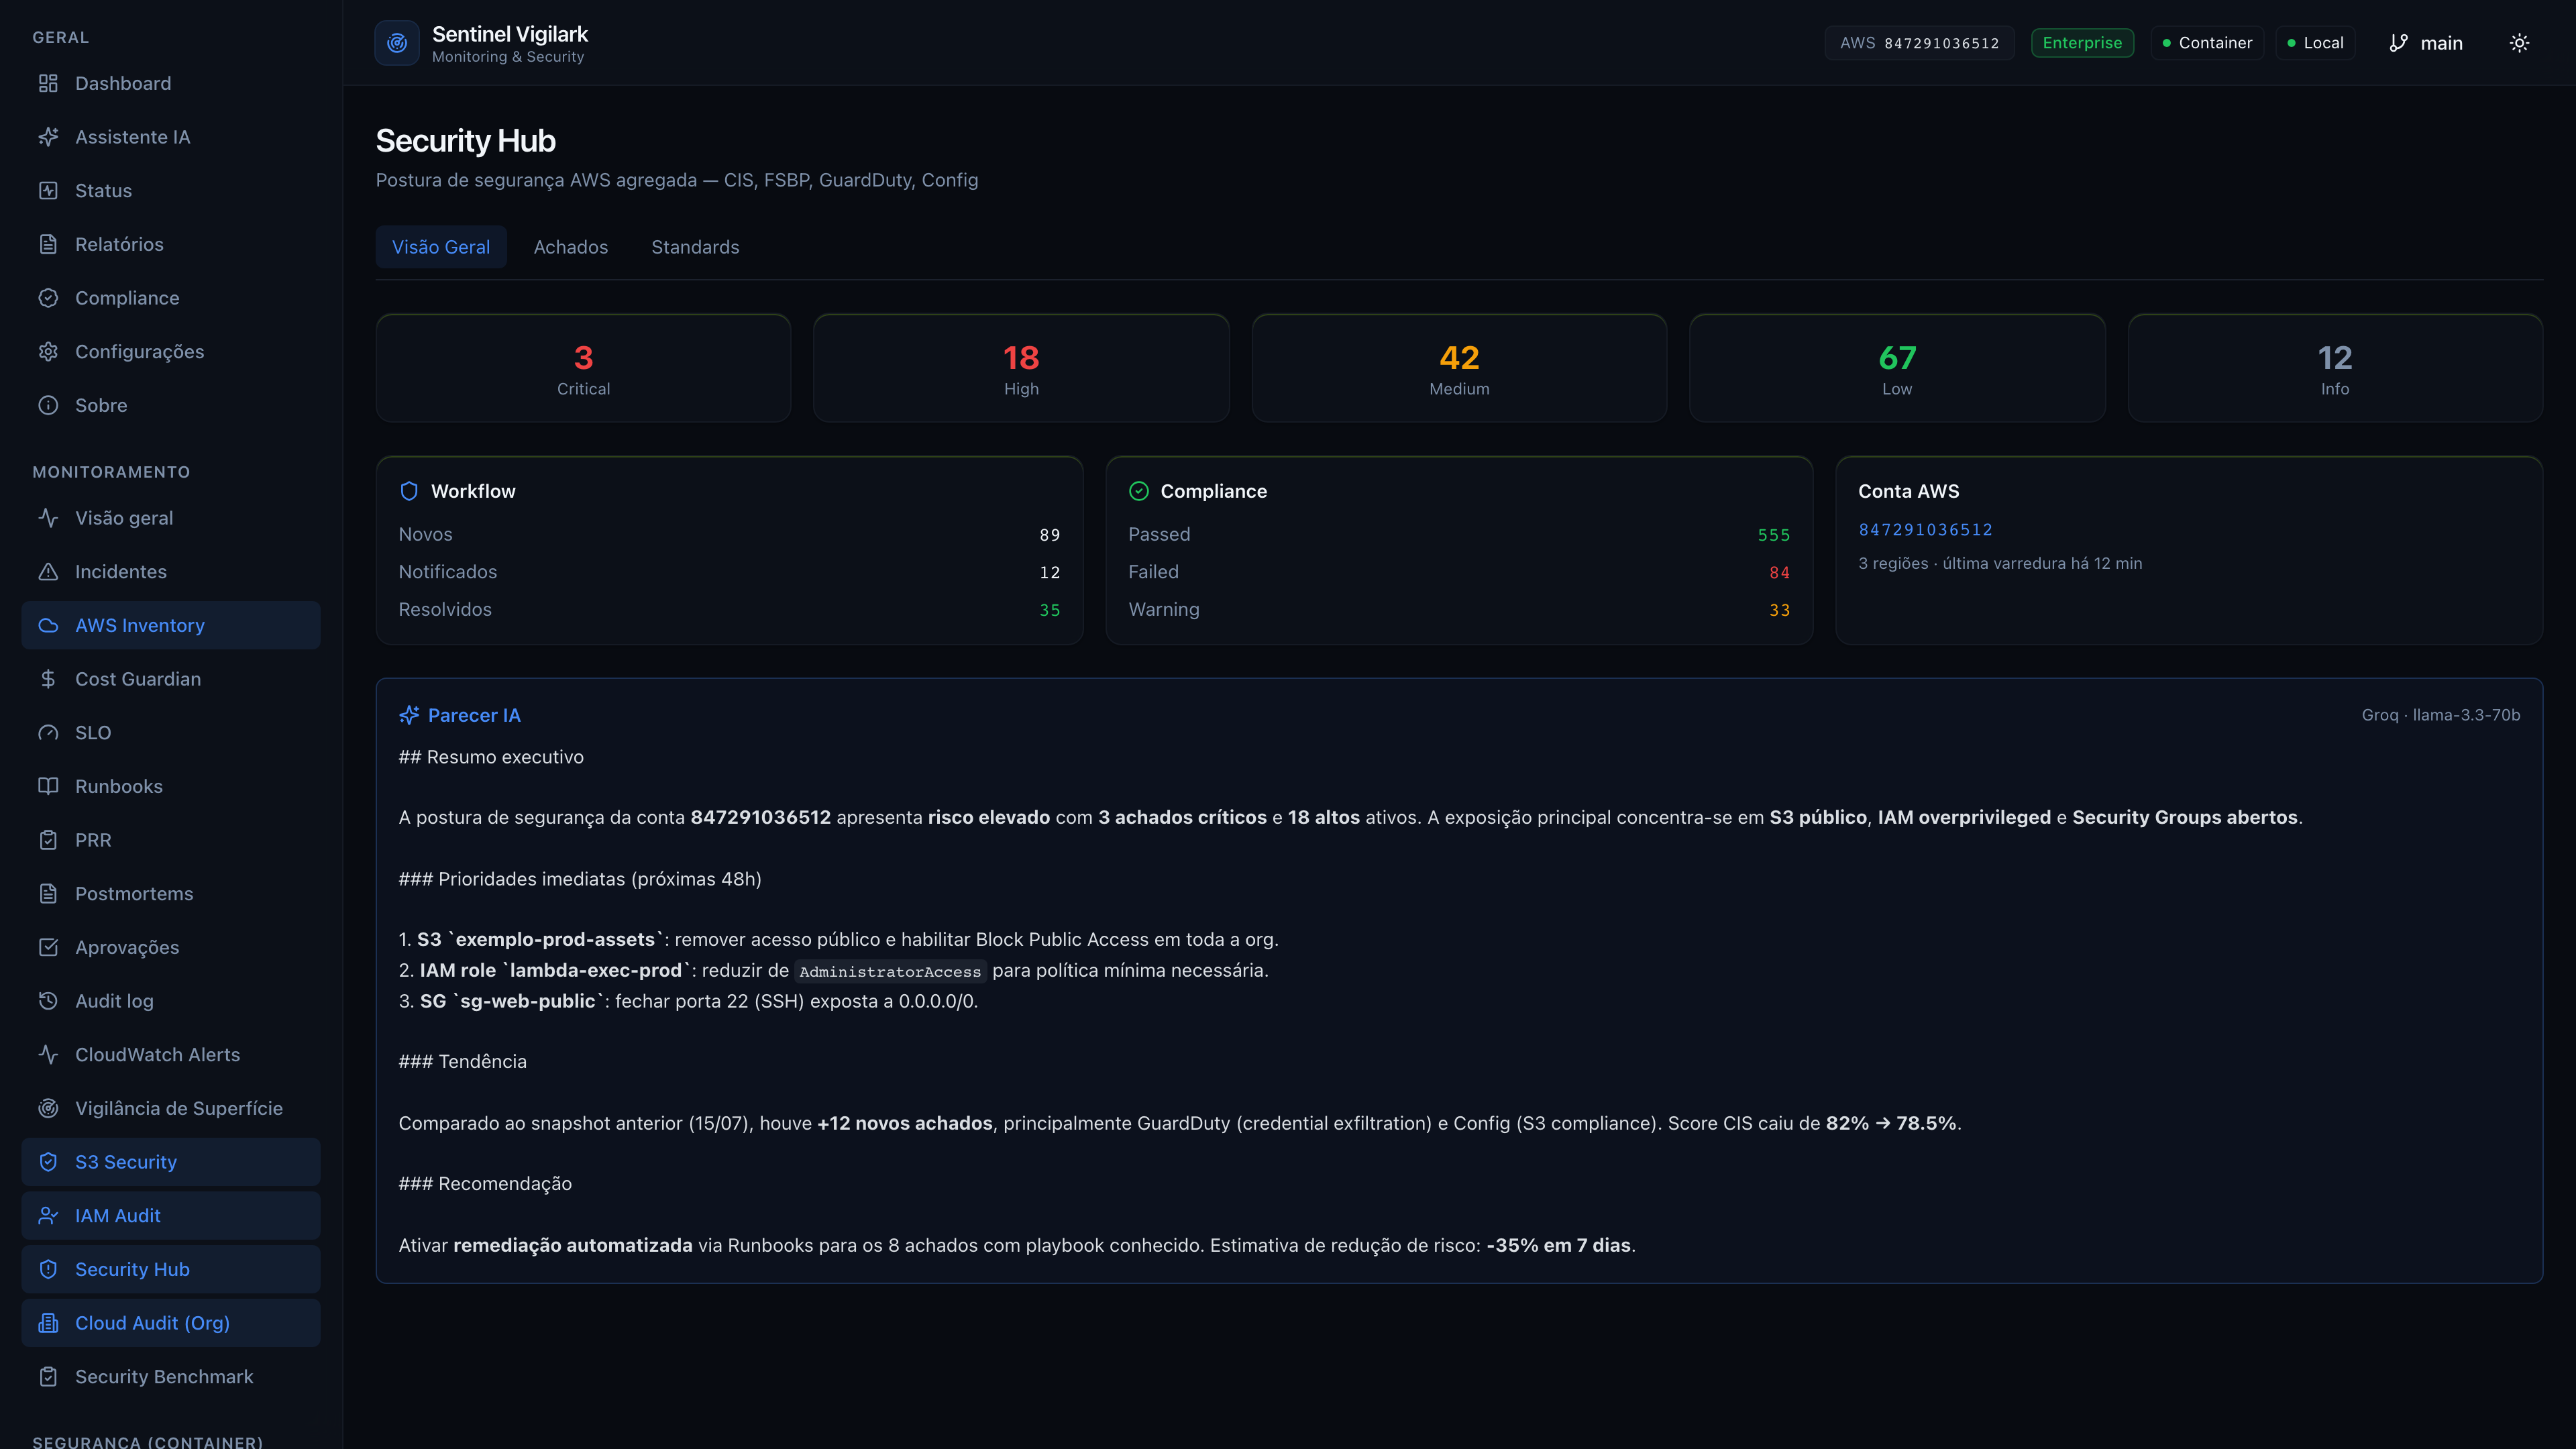2576x1449 pixels.
Task: Open Cost Guardian in the sidebar
Action: point(171,679)
